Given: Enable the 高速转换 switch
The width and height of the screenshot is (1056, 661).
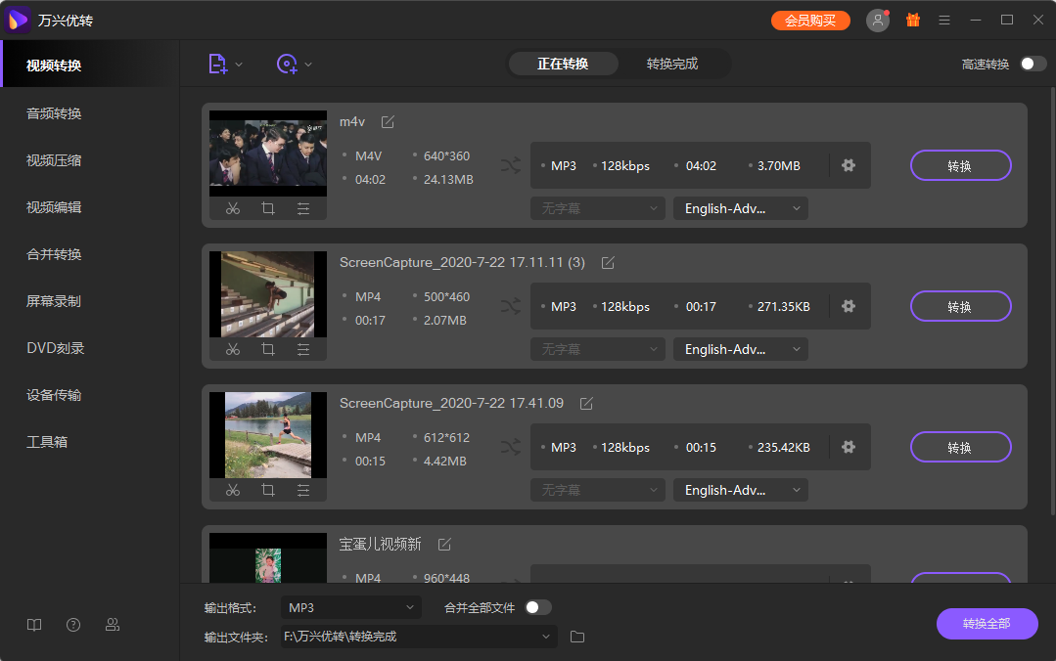Looking at the screenshot, I should [x=1033, y=61].
